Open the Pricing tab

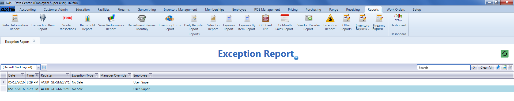(293, 10)
